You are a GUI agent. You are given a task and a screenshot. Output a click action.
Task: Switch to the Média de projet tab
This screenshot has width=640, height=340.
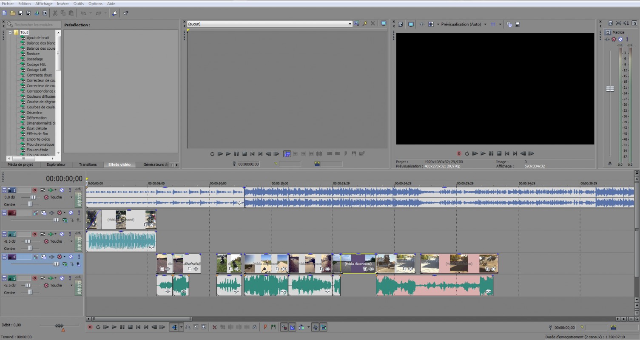coord(20,164)
